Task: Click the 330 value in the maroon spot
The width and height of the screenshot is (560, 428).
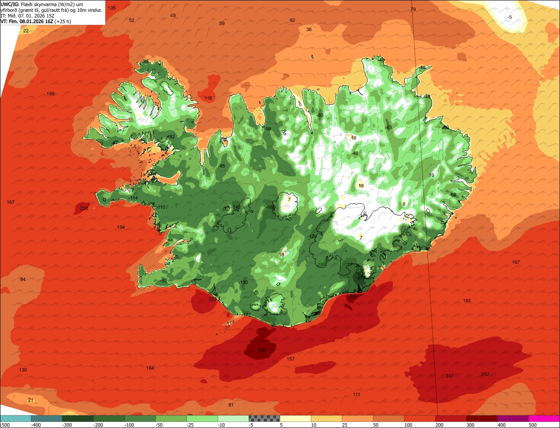Action: coord(262,350)
